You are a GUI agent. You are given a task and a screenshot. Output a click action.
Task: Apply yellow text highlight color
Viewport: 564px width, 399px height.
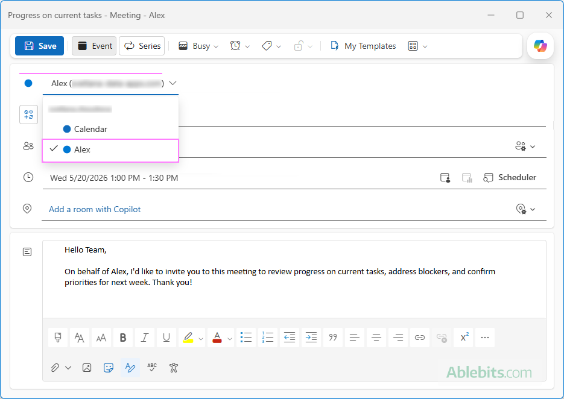[x=188, y=337]
